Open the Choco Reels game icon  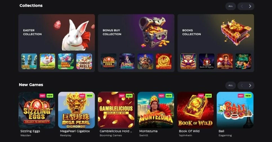(x=84, y=61)
